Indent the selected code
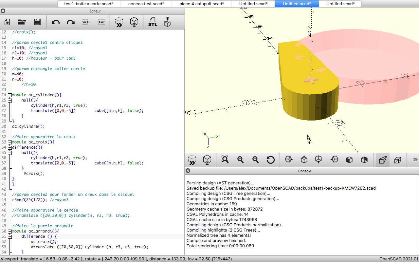This screenshot has width=419, height=262. 101,22
